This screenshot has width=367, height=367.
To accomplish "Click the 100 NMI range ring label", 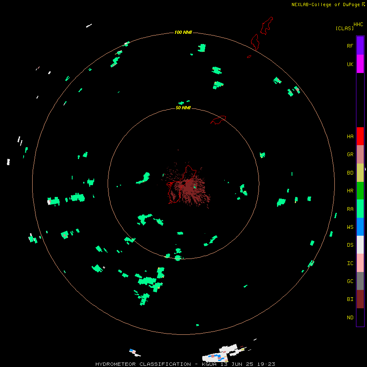I will [183, 32].
